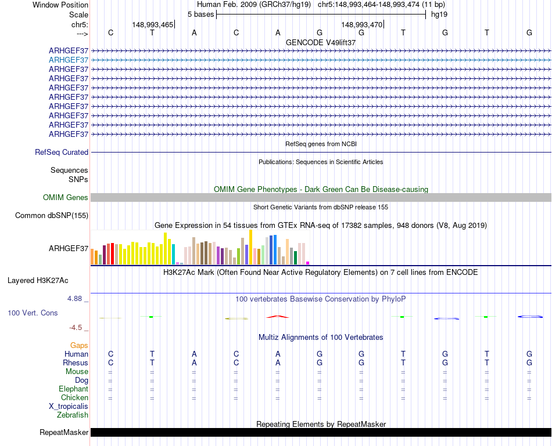This screenshot has width=552, height=446.
Task: Click the Dog alignment row label
Action: [81, 380]
